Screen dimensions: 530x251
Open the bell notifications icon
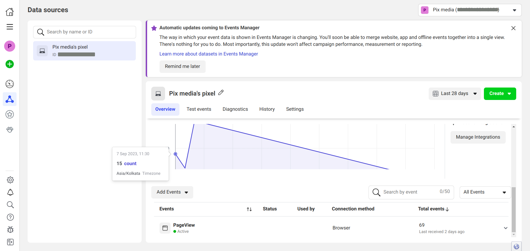click(x=10, y=192)
